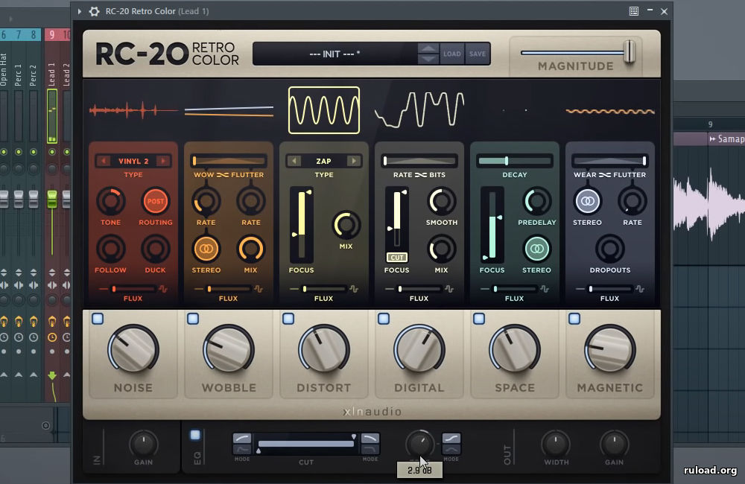Click the LOAD preset button

[452, 54]
